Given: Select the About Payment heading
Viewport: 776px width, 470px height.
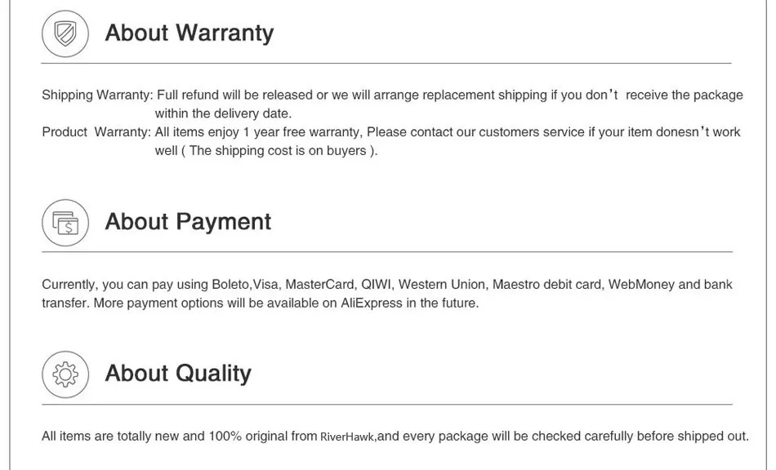Looking at the screenshot, I should pos(188,221).
